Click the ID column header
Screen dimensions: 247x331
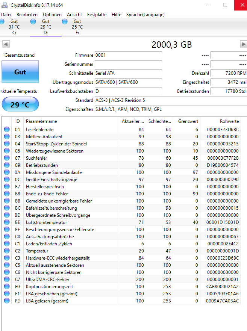pos(17,121)
